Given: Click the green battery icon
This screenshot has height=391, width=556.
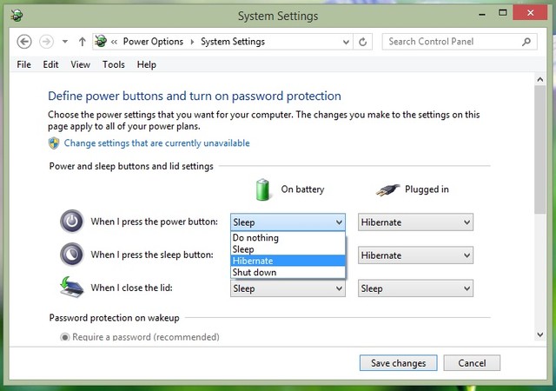Looking at the screenshot, I should [262, 189].
